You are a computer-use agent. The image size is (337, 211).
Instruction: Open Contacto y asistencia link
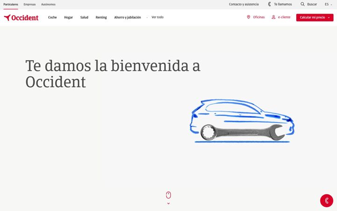coord(244,4)
